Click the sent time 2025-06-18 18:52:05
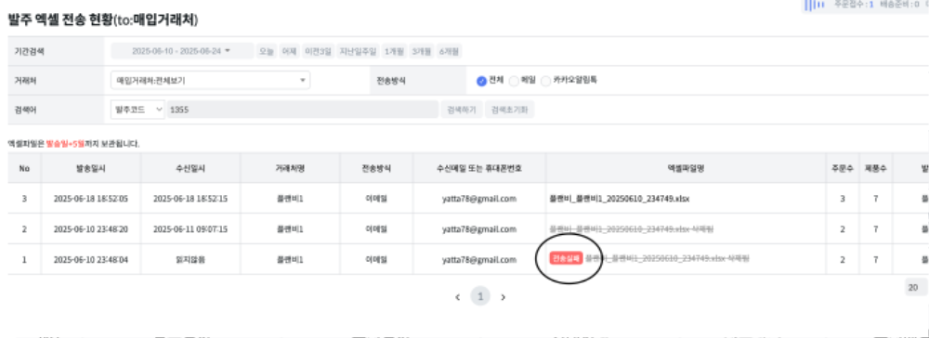The height and width of the screenshot is (338, 929). click(x=91, y=199)
